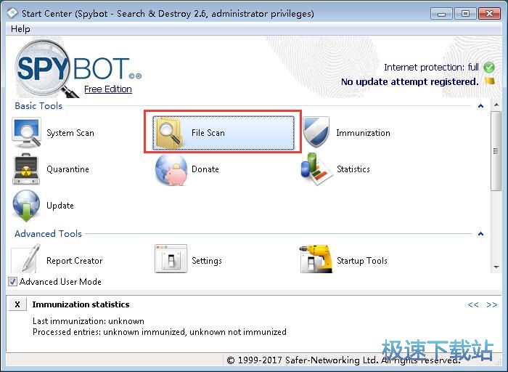Screen dimensions: 508x372
Task: Maximize the Start Center window
Action: [x=465, y=14]
